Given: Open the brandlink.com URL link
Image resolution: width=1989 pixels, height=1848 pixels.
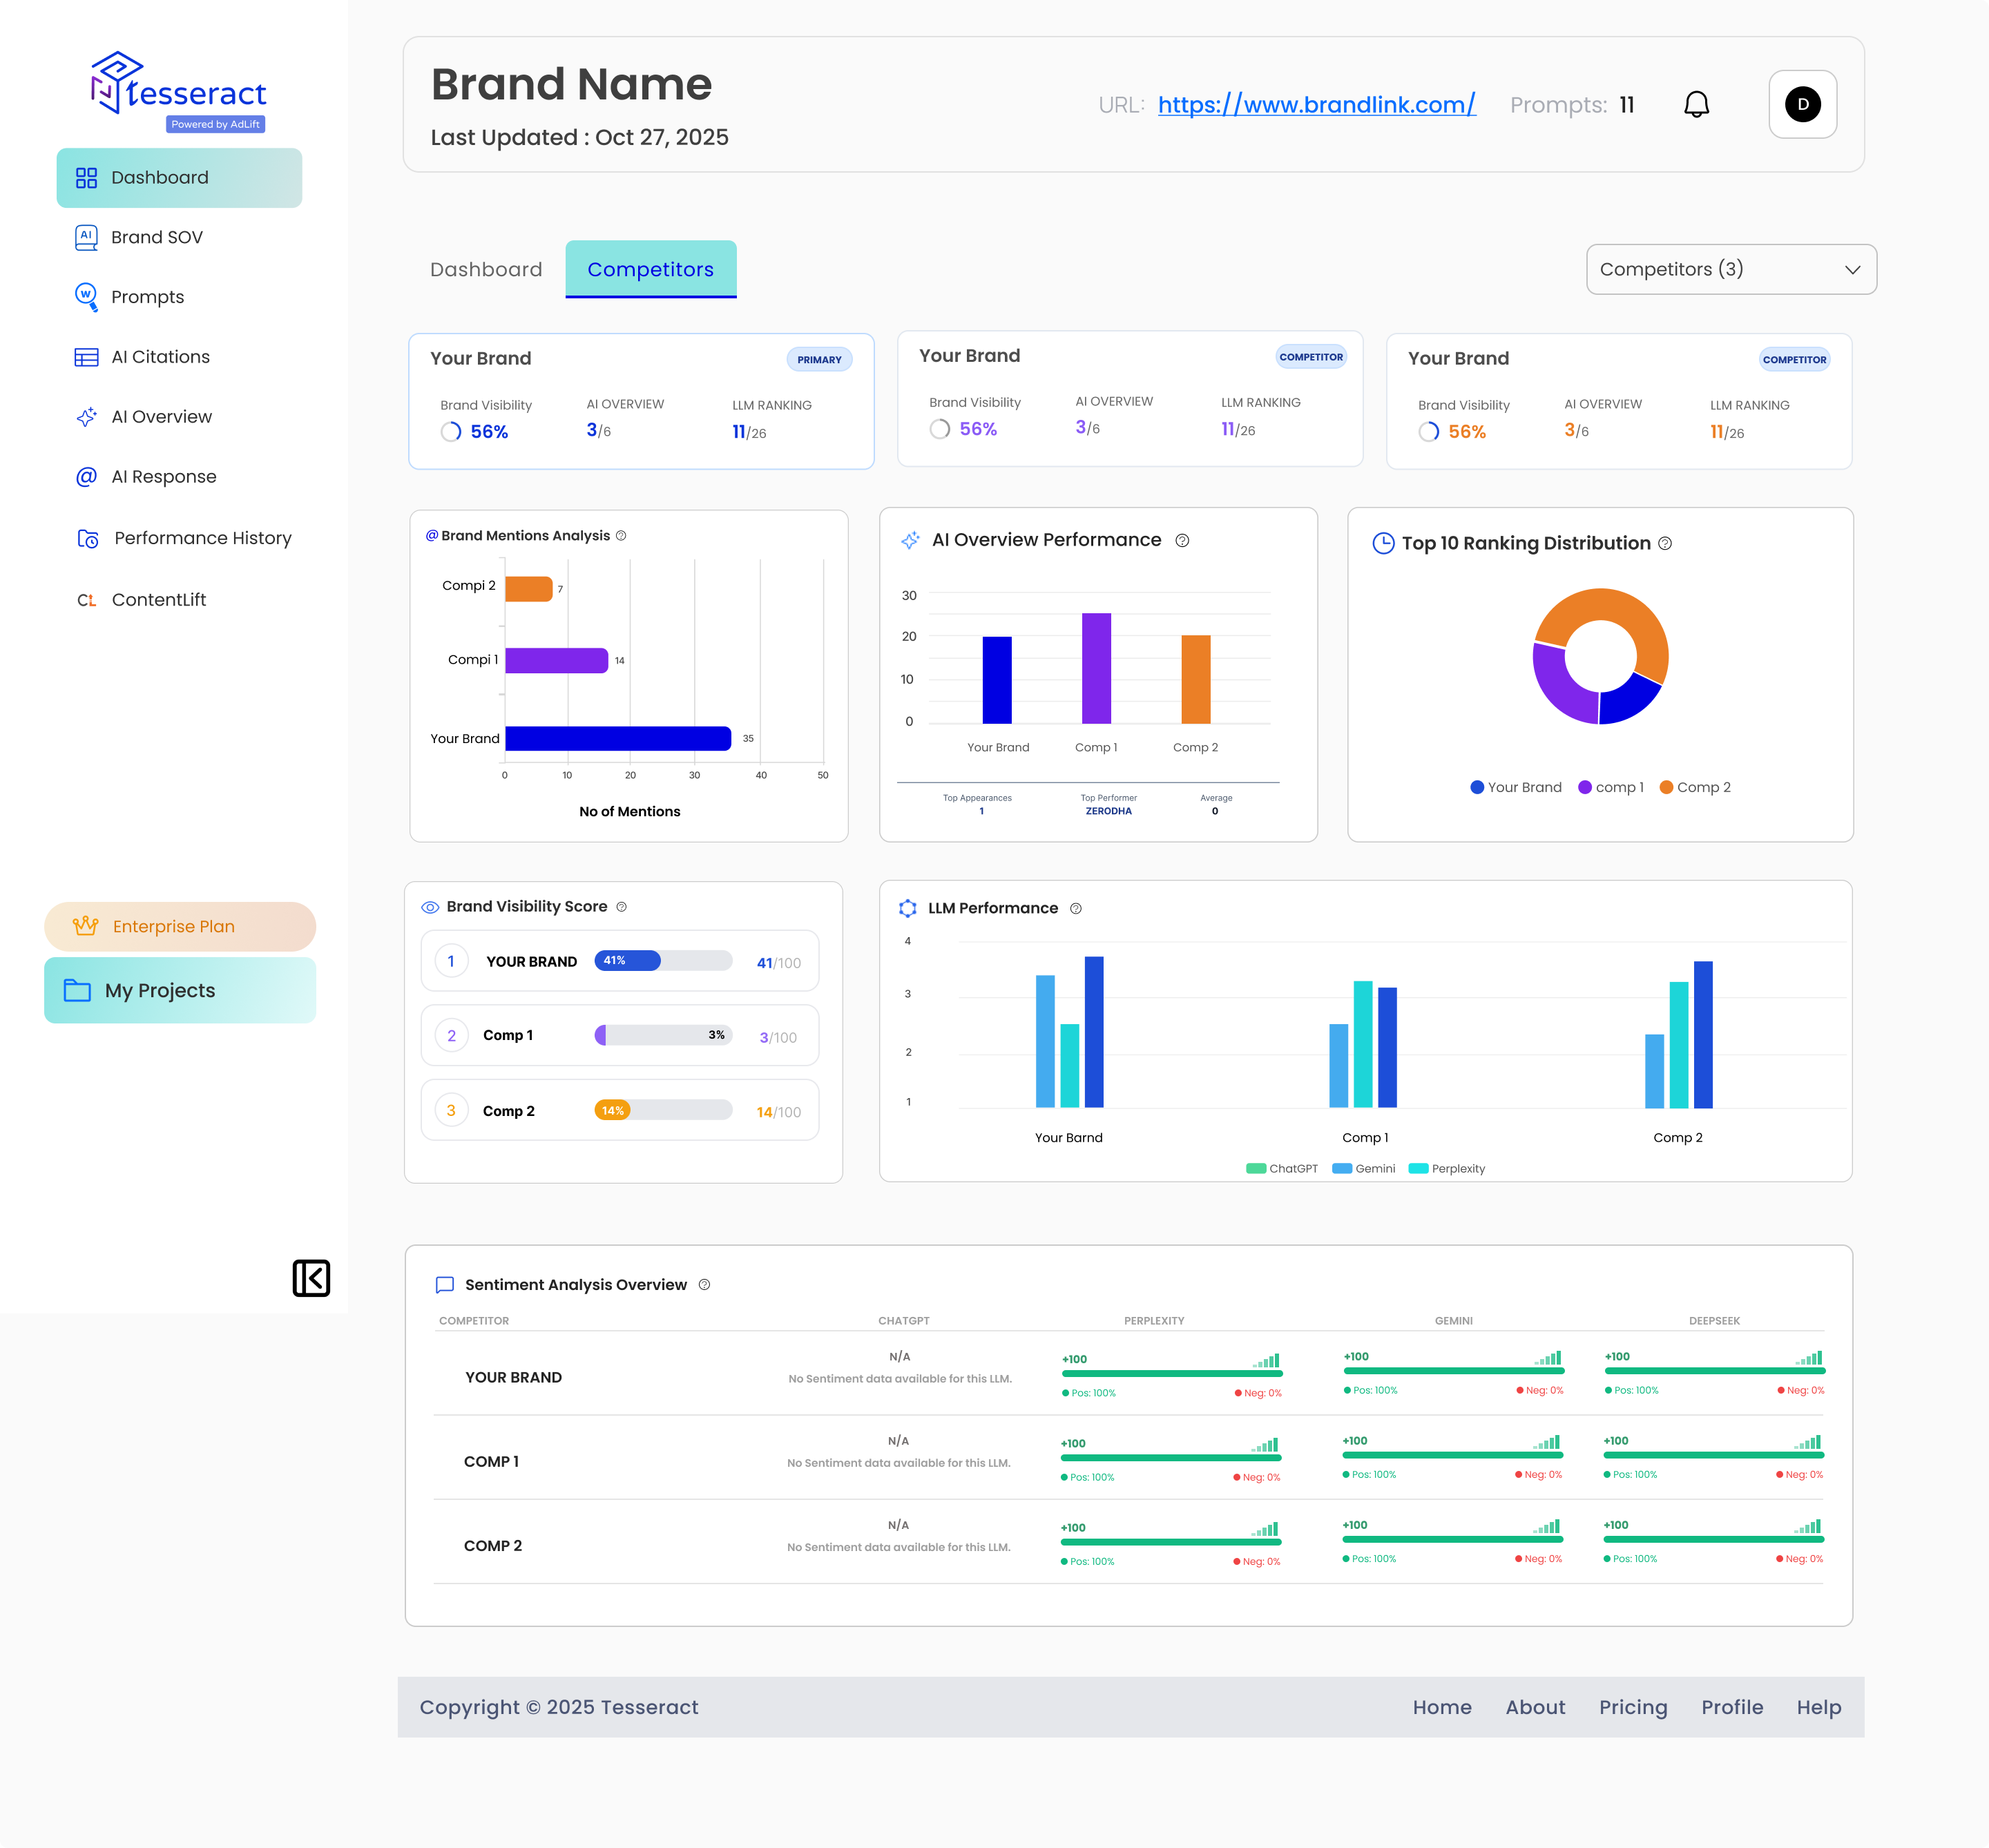Looking at the screenshot, I should 1316,105.
